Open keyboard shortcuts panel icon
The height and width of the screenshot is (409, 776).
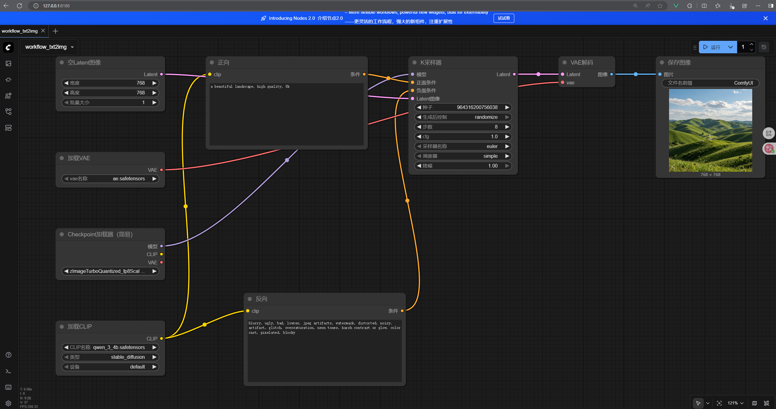[8, 387]
